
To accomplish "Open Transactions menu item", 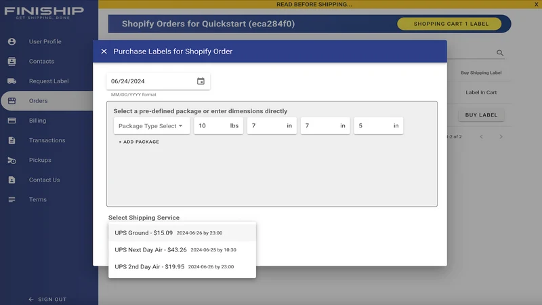I will coord(47,140).
